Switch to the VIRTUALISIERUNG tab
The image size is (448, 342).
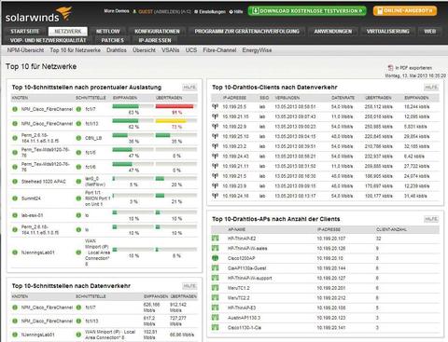[388, 32]
